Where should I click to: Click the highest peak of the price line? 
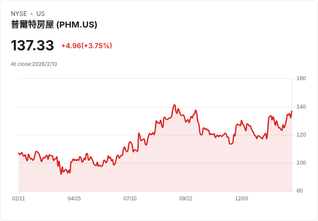click(x=175, y=105)
